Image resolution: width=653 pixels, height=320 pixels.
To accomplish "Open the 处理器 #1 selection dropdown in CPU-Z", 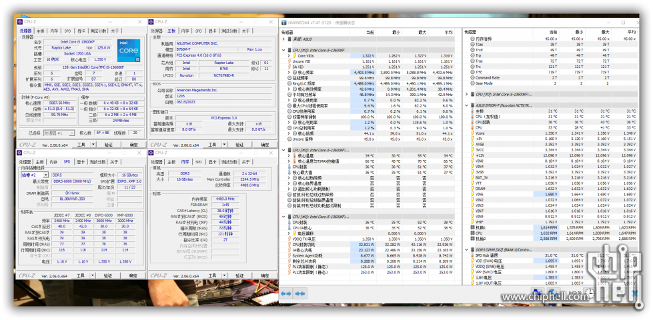I will tap(71, 133).
